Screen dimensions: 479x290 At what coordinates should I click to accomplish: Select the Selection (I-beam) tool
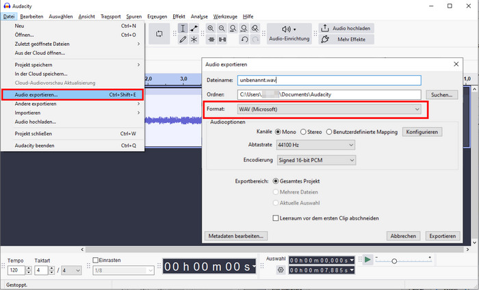pyautogui.click(x=183, y=29)
